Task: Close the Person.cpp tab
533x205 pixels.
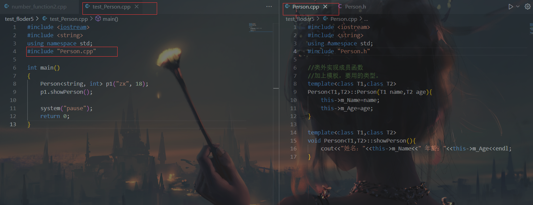Action: click(x=325, y=7)
